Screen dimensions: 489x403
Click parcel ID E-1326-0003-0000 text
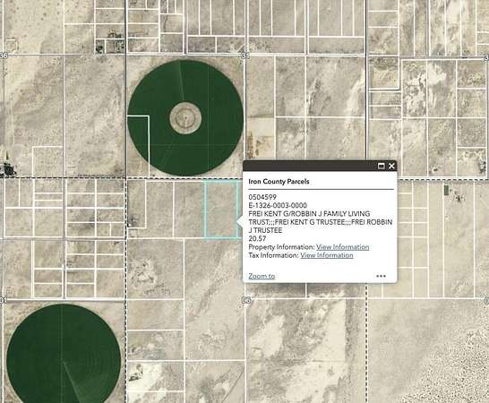point(278,206)
